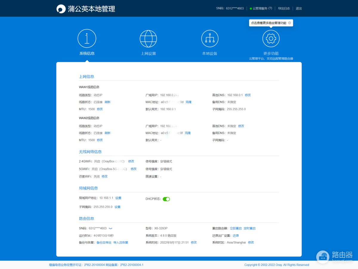
Task: Click the Oray logo in the header
Action: click(x=61, y=9)
